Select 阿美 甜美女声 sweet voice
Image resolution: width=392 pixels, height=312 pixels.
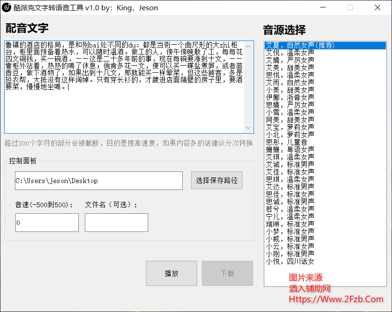pyautogui.click(x=303, y=119)
